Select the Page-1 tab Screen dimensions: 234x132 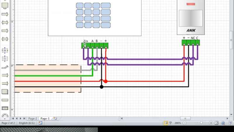pyautogui.click(x=45, y=119)
